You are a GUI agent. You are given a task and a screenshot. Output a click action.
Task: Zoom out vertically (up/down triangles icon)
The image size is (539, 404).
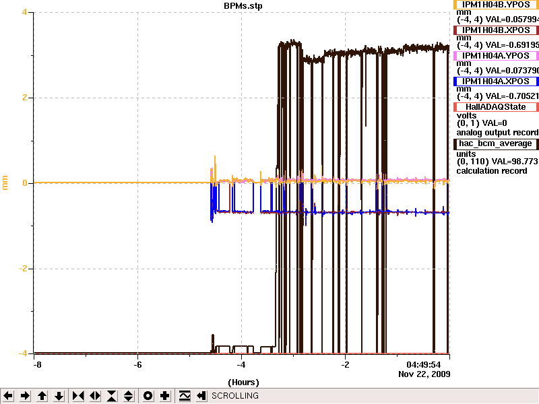pyautogui.click(x=129, y=396)
